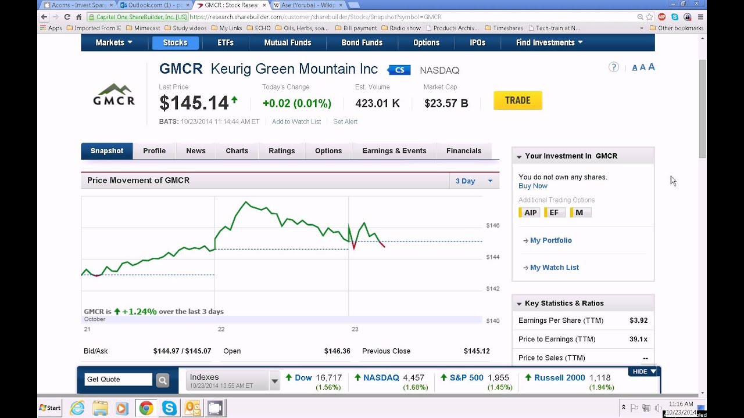Open the Financials tab
The height and width of the screenshot is (418, 744).
[x=464, y=151]
